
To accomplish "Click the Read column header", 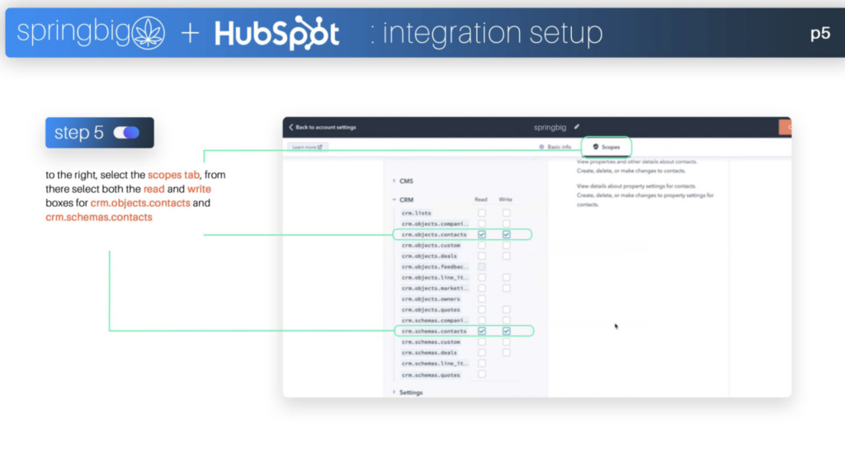I will pyautogui.click(x=481, y=200).
